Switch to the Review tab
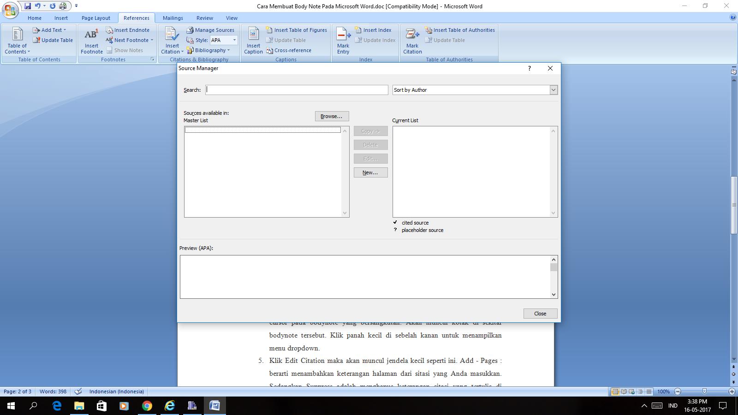 coord(204,18)
